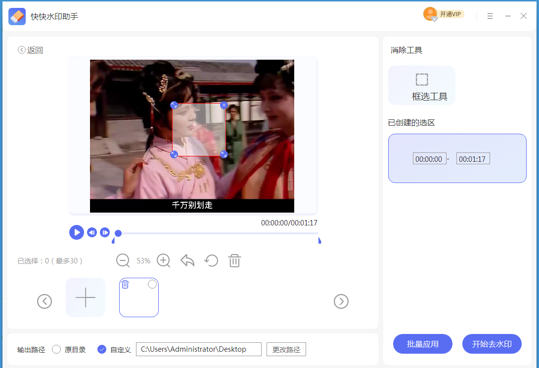
Task: Open the hamburger menu at top right
Action: coord(490,16)
